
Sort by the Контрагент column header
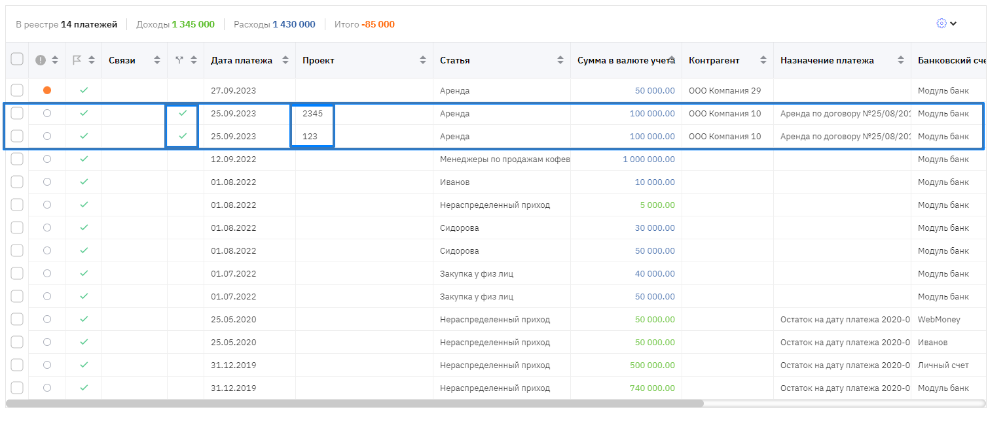point(714,60)
